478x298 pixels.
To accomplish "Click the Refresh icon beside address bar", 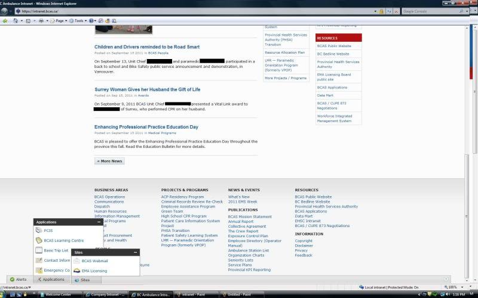I will tap(390, 11).
